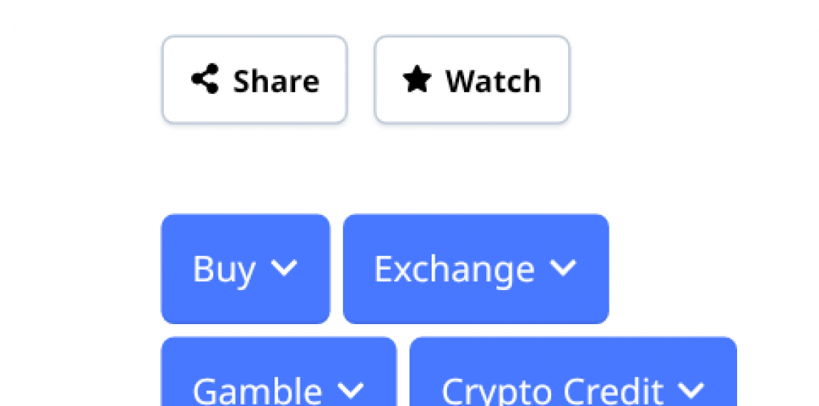Image resolution: width=819 pixels, height=406 pixels.
Task: Select the word "Buy" on the blue button
Action: pos(224,269)
